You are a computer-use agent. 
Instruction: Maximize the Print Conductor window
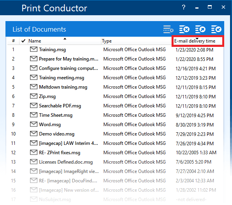coord(210,7)
